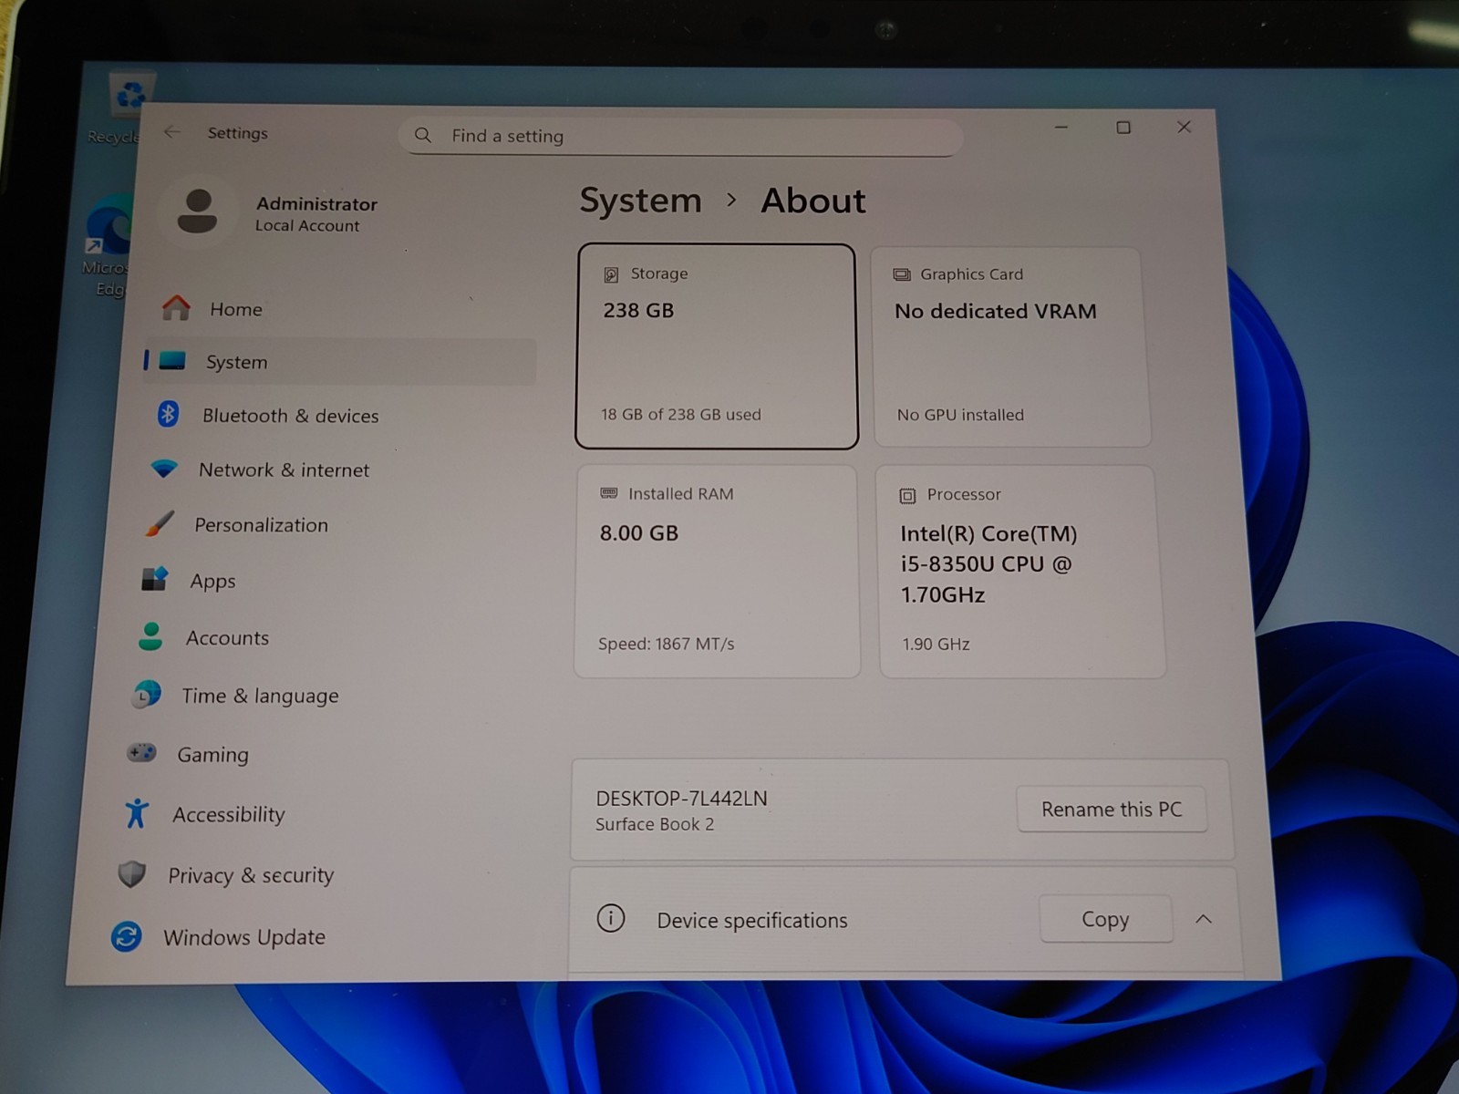Collapse the Device specifications section
The height and width of the screenshot is (1094, 1459).
[1204, 919]
